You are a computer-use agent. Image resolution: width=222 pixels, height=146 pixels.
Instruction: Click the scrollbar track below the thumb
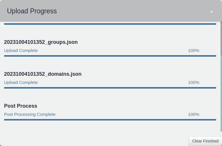point(221,94)
